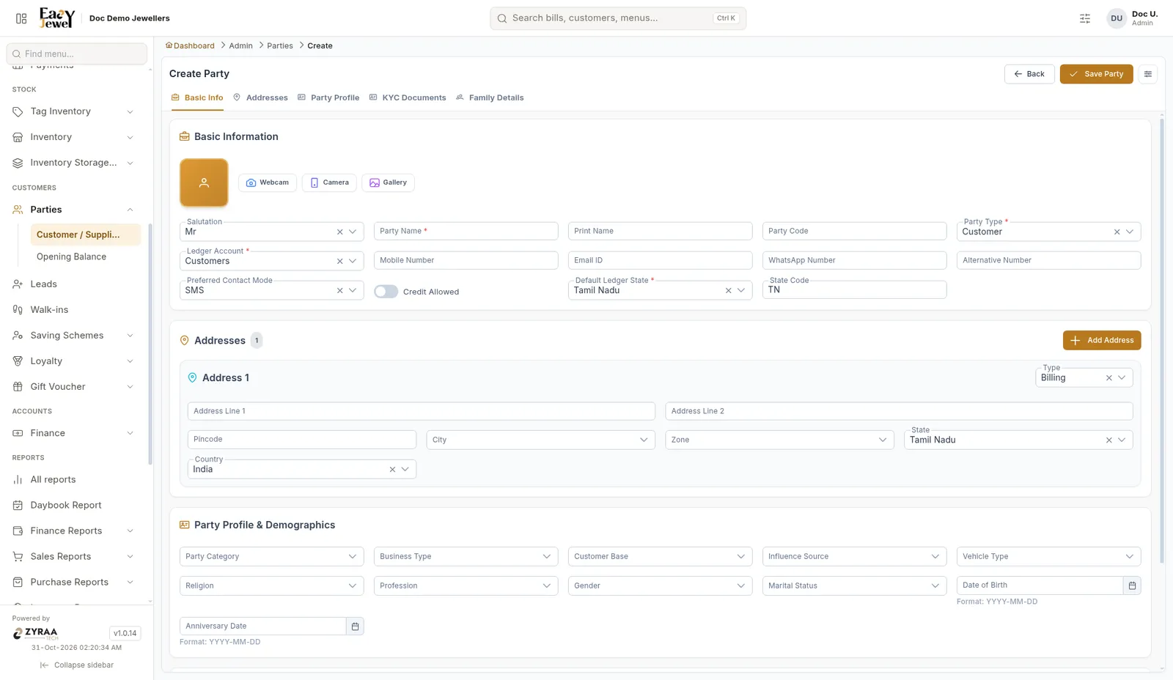1173x680 pixels.
Task: Click the Save Party button
Action: tap(1096, 74)
